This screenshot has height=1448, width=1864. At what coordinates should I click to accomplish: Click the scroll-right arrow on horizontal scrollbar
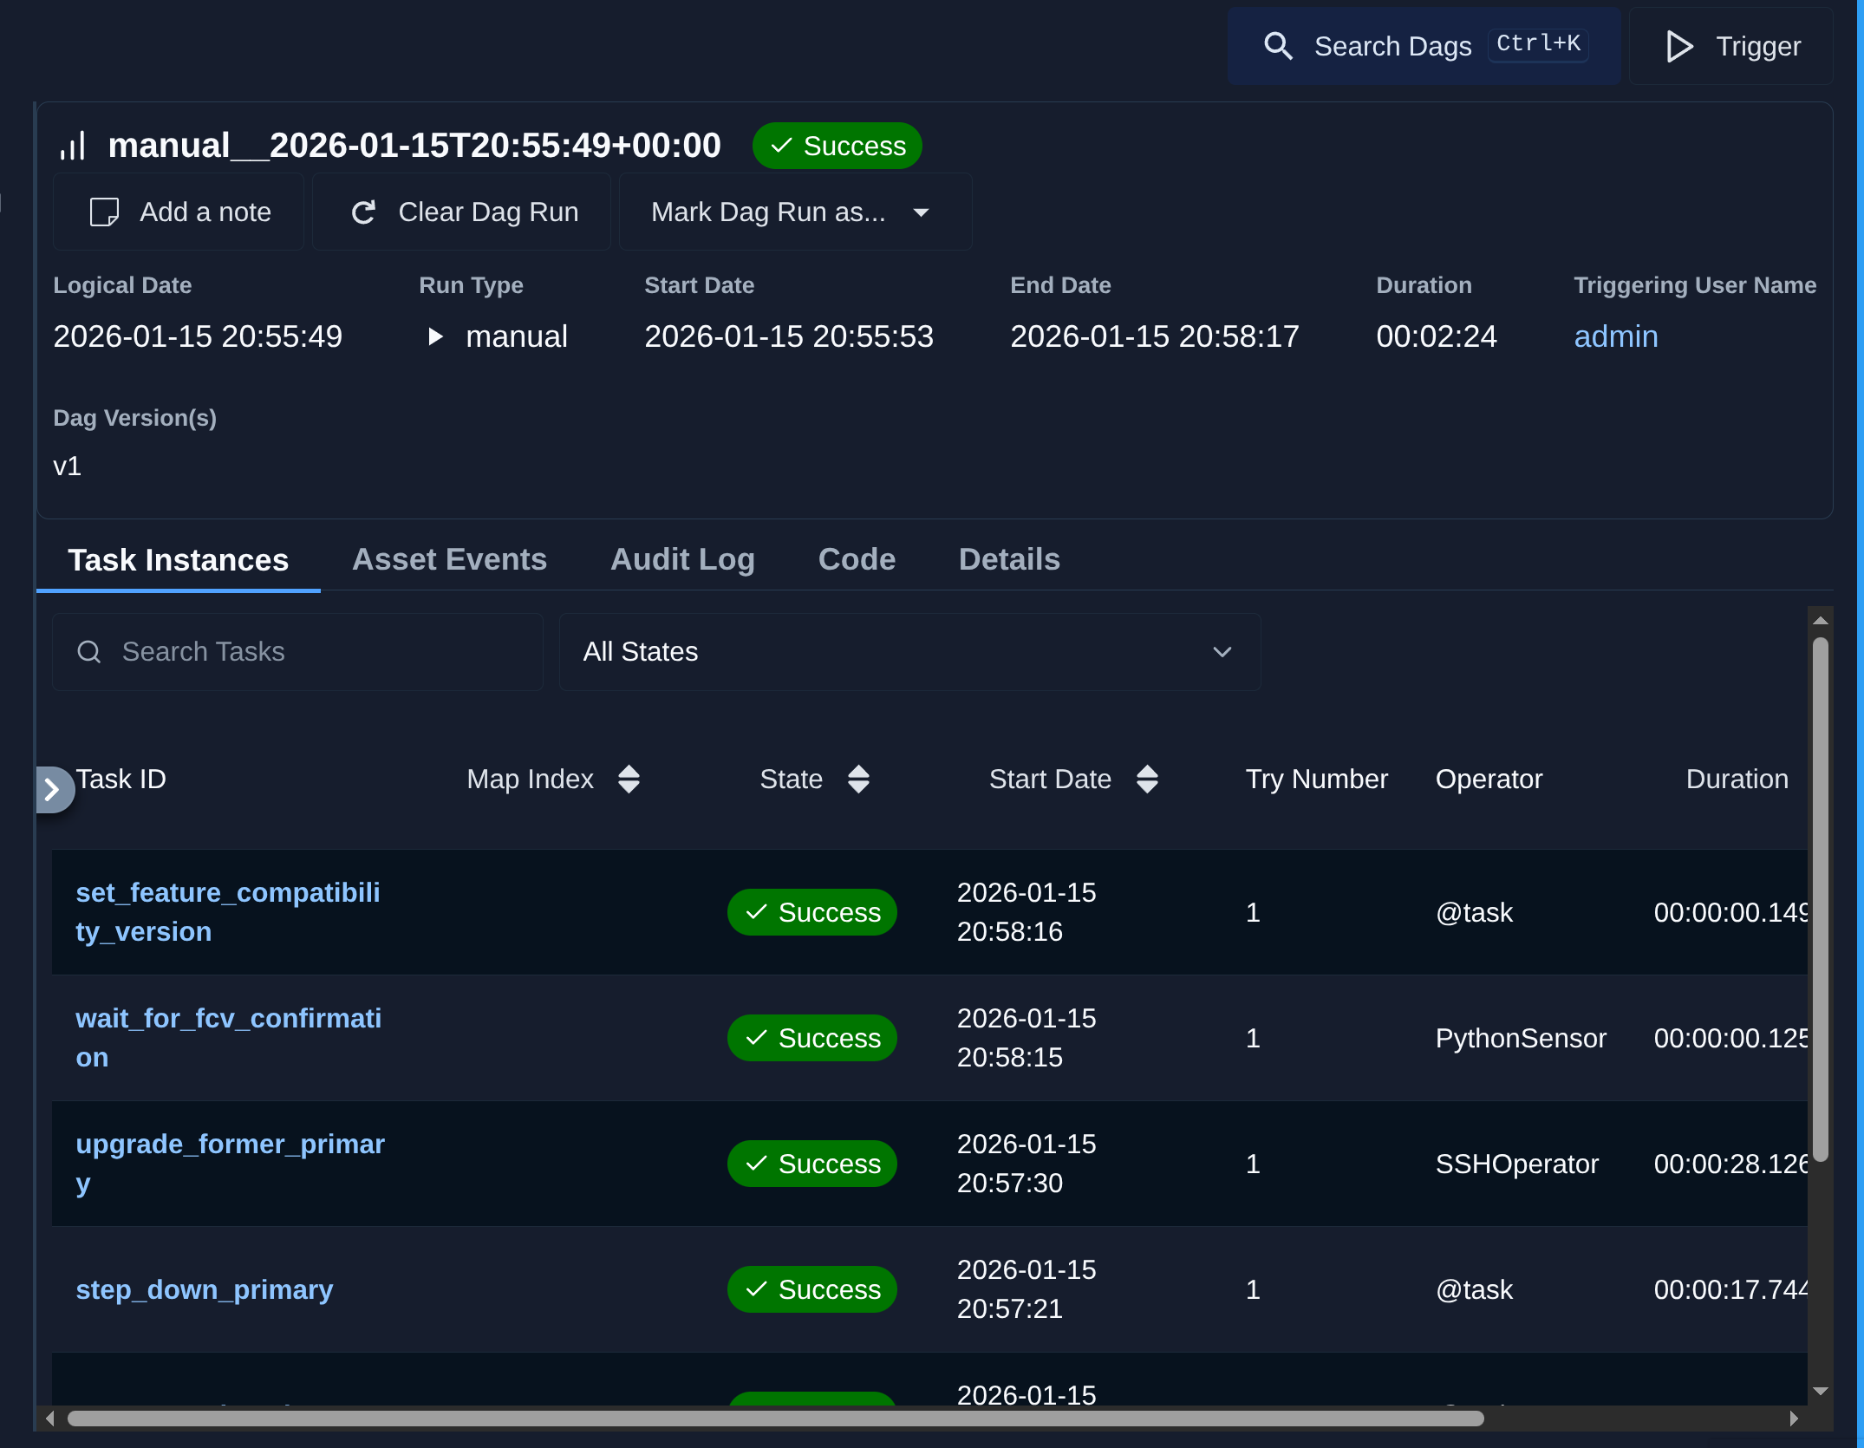pos(1794,1419)
